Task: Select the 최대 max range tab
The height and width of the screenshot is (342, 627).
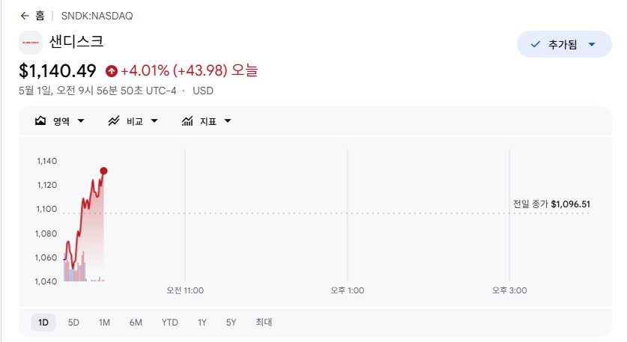Action: [x=264, y=323]
